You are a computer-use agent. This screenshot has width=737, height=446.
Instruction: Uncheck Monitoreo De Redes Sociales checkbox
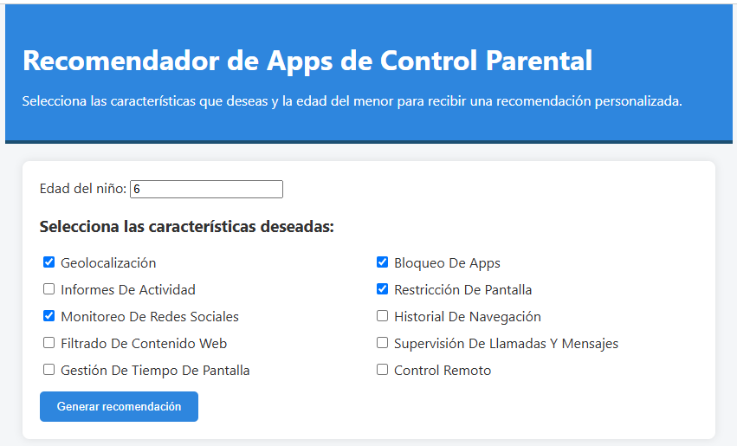pos(48,316)
